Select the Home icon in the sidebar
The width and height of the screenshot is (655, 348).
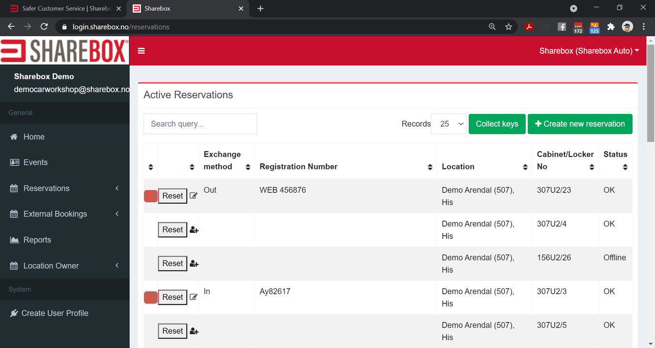(13, 137)
